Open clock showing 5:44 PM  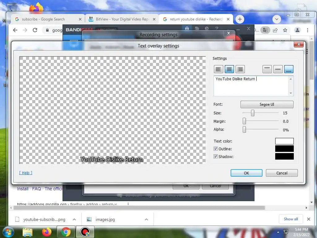click(301, 232)
